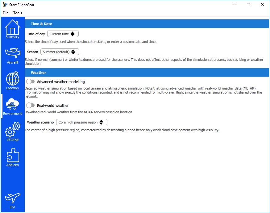
Task: Enable Advanced weather modelling toggle
Action: (x=31, y=81)
